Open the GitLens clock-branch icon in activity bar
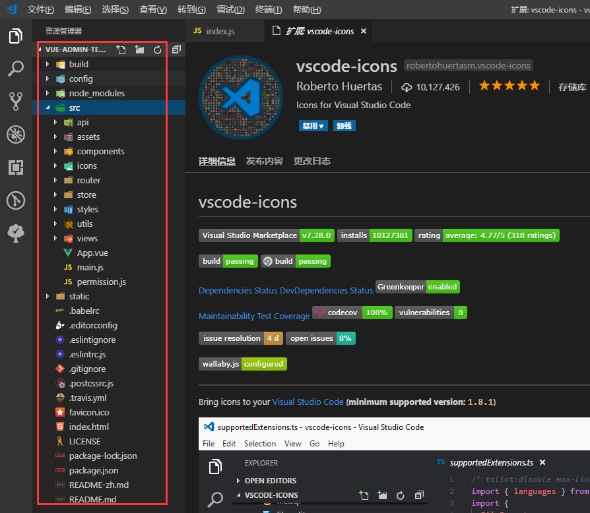The height and width of the screenshot is (513, 590). (16, 200)
